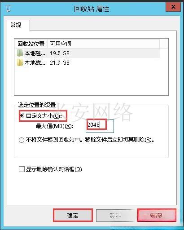
Task: Sort by the 可用空间 column header
Action: click(x=61, y=44)
